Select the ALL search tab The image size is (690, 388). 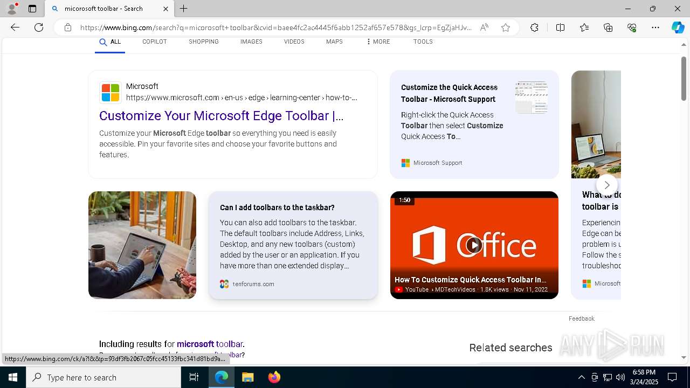pos(110,42)
